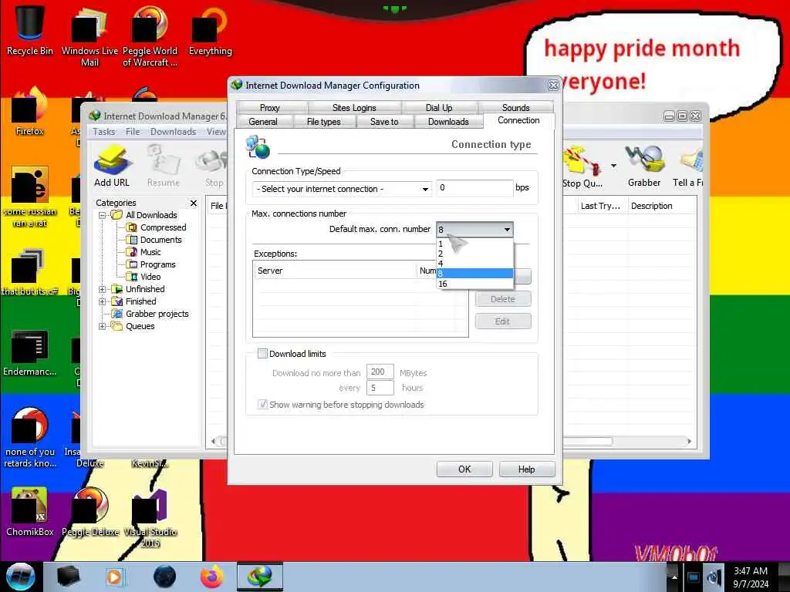Select Grabber projects in tree
Viewport: 790px width, 592px height.
click(157, 314)
